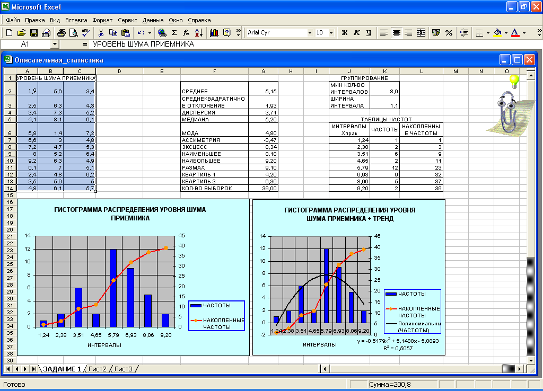
Task: Create a new workbook with the New icon
Action: pyautogui.click(x=10, y=32)
